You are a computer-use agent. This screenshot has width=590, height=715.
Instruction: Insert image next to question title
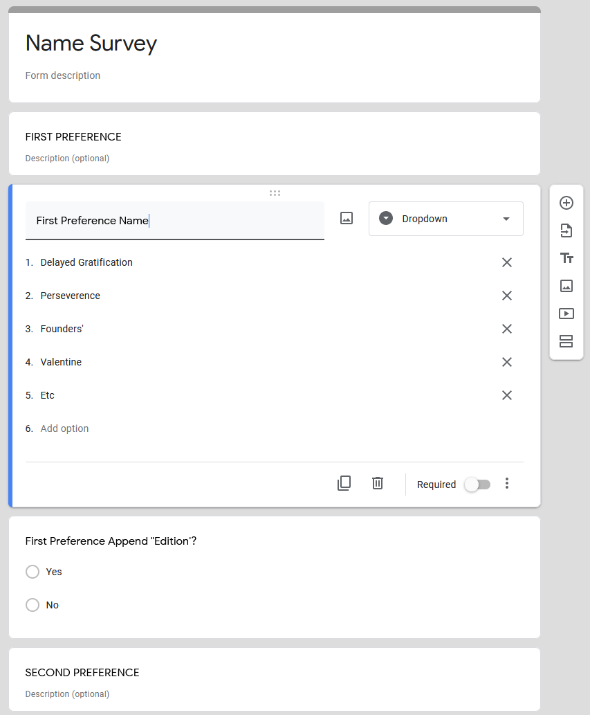347,219
